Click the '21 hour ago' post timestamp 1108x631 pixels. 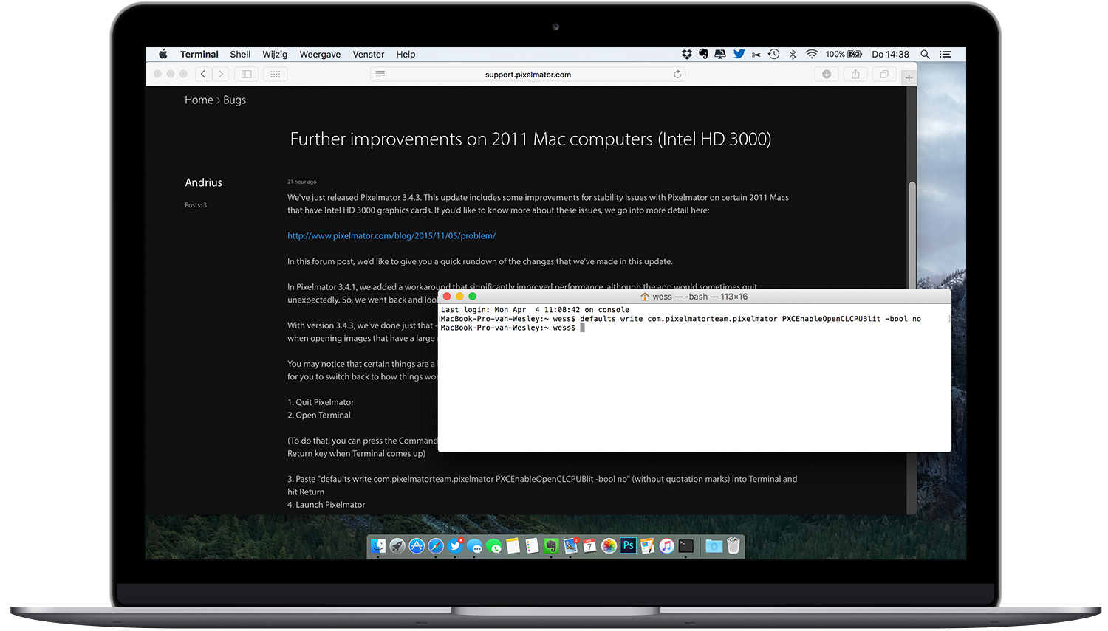[302, 182]
